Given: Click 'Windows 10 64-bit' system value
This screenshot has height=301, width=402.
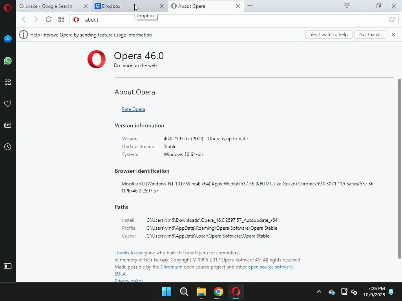Looking at the screenshot, I should pyautogui.click(x=183, y=154).
